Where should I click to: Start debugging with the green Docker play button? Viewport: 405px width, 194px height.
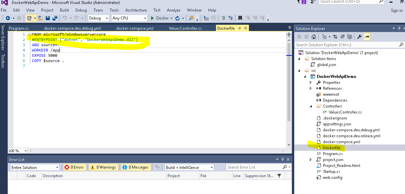pos(152,18)
